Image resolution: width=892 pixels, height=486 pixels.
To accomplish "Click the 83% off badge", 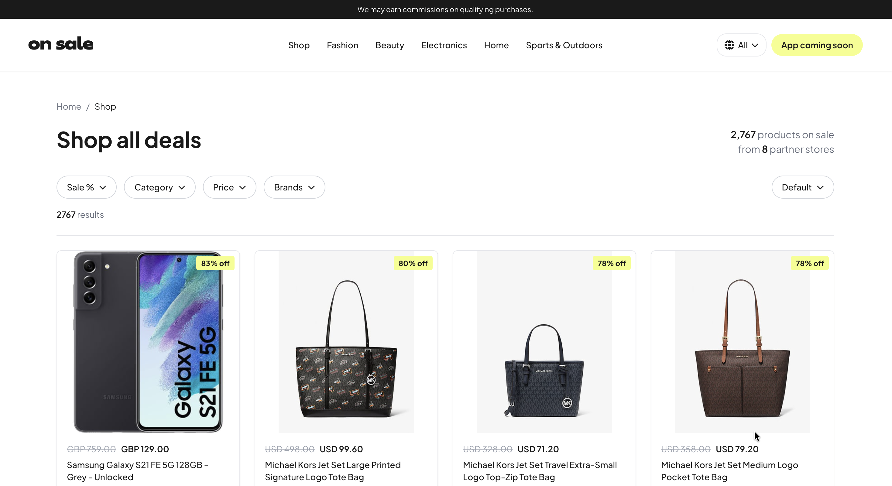I will [215, 263].
